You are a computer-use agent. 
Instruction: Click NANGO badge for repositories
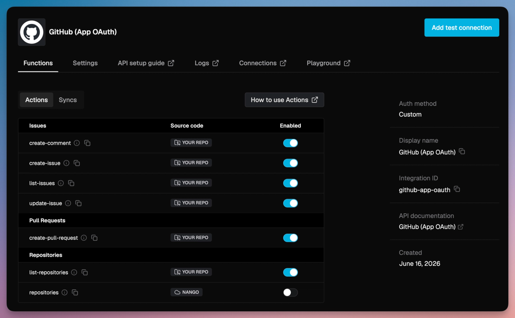tap(187, 292)
